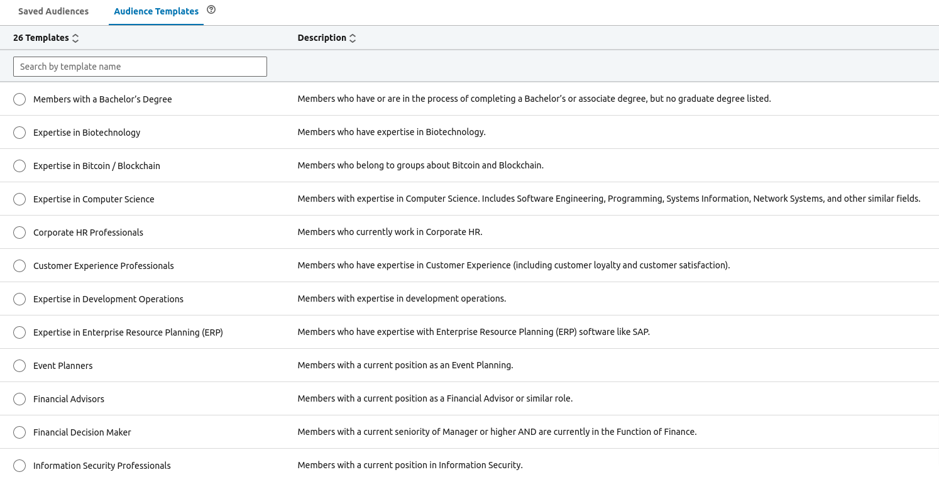Open the Audience Templates tab
The width and height of the screenshot is (939, 477).
pos(156,11)
